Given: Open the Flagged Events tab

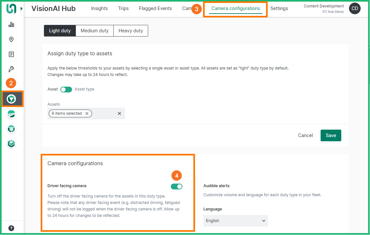Looking at the screenshot, I should point(155,8).
